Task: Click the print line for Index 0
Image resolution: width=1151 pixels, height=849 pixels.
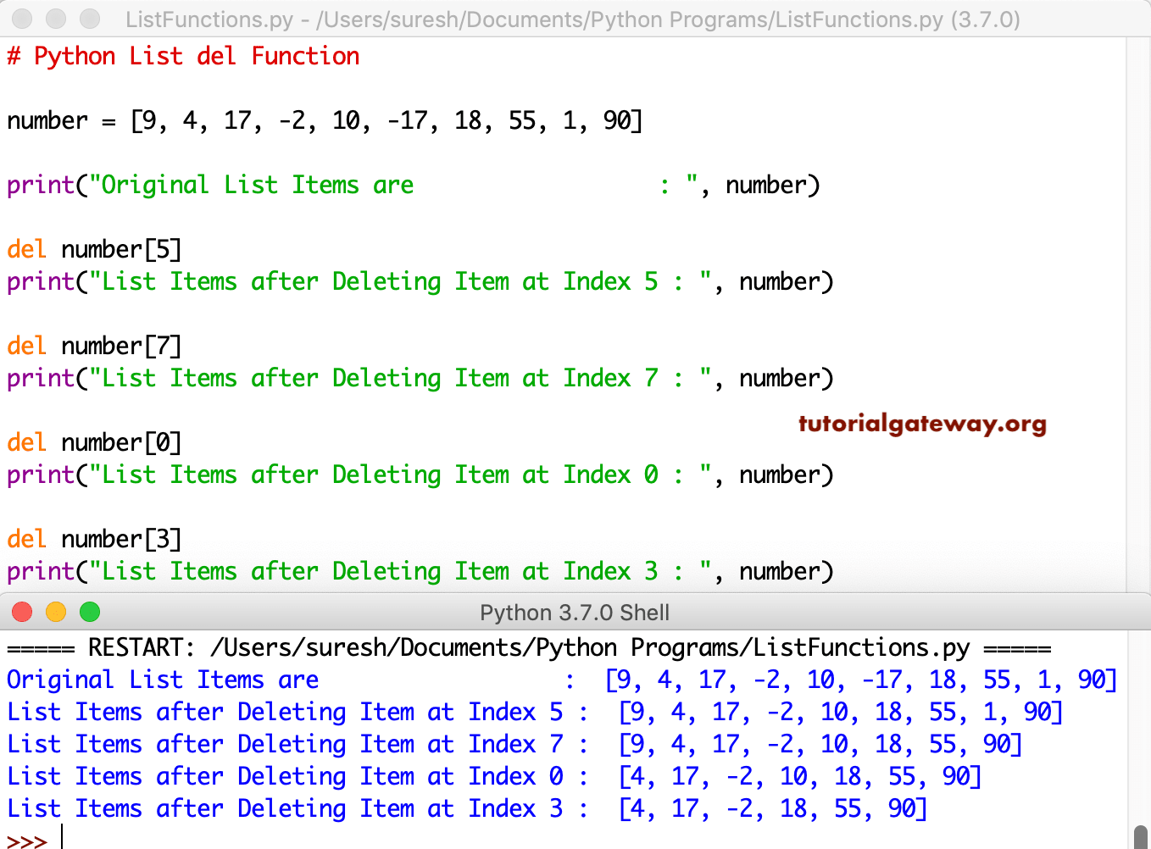Action: pos(420,474)
